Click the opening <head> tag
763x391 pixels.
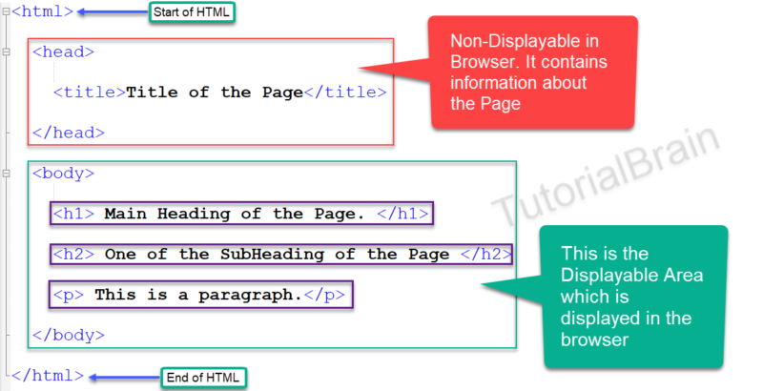click(x=63, y=52)
